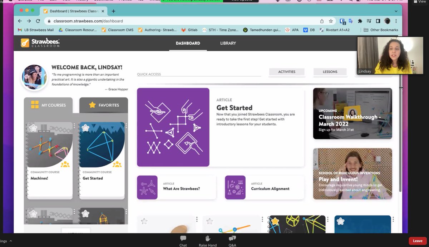This screenshot has height=247, width=429.
Task: Toggle favorite star on the plain blue card
Action: pos(341,221)
